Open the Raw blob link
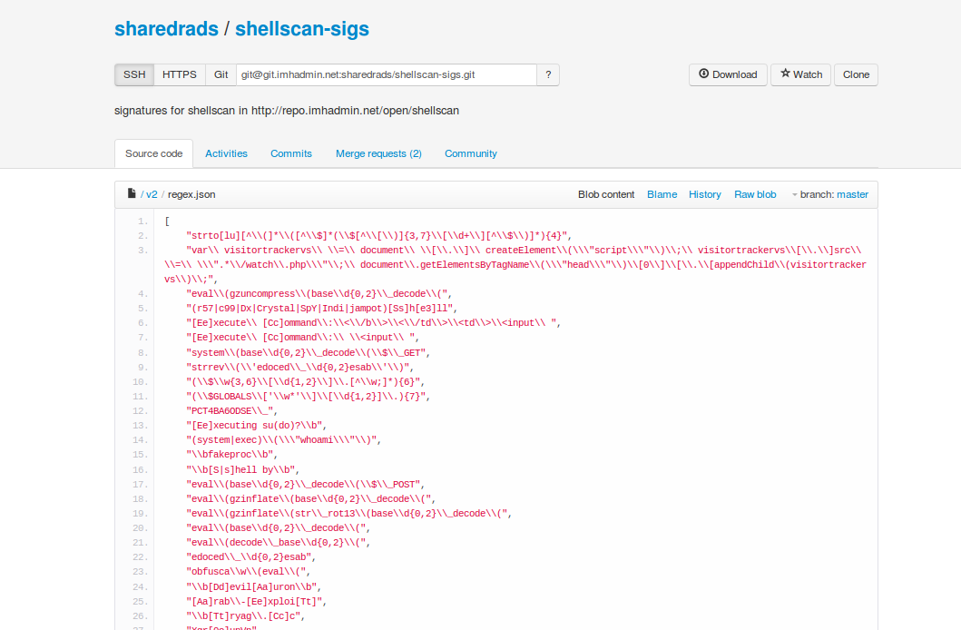This screenshot has height=630, width=961. pyautogui.click(x=755, y=194)
